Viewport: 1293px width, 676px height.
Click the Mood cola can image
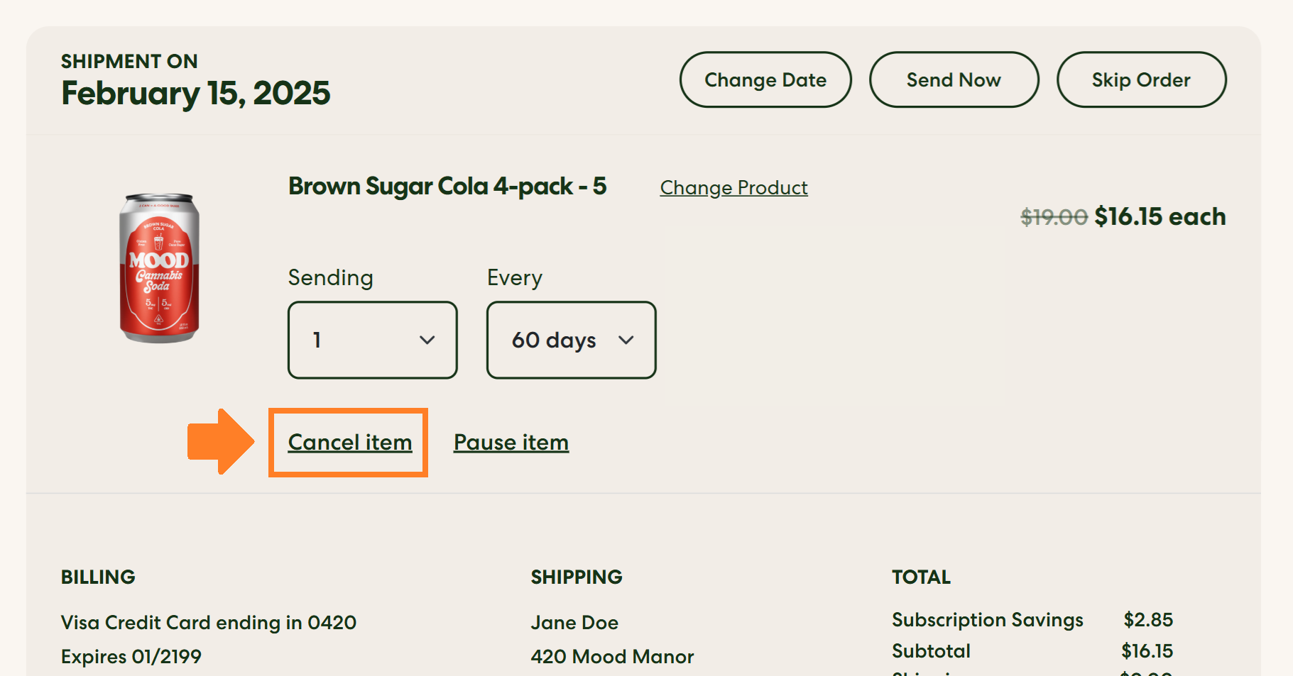159,268
